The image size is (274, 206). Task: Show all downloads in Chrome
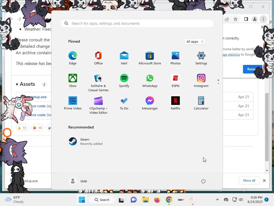click(249, 181)
